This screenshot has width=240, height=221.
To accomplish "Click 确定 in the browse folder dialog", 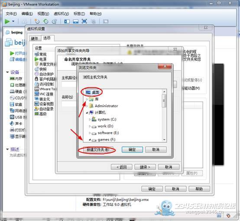I will click(x=132, y=149).
